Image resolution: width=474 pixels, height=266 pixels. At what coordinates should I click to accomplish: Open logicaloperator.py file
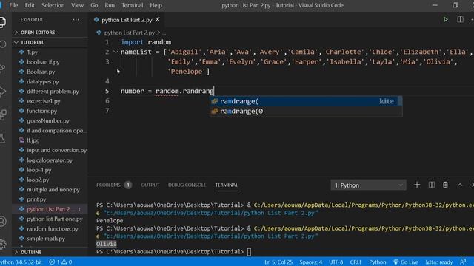(50, 160)
